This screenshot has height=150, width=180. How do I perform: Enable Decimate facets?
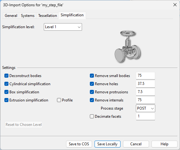[x=92, y=116]
